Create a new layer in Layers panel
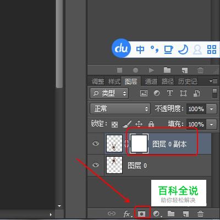The image size is (220, 220). [x=185, y=214]
